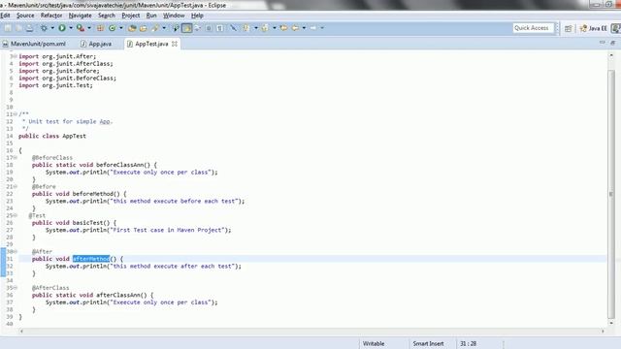Image resolution: width=621 pixels, height=349 pixels.
Task: Toggle Show Whitespace Characters button
Action: [x=219, y=28]
